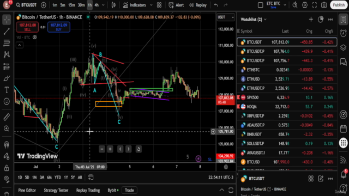This screenshot has width=349, height=196.
Task: Expand the timeframe interval dropdown
Action: click(x=103, y=5)
